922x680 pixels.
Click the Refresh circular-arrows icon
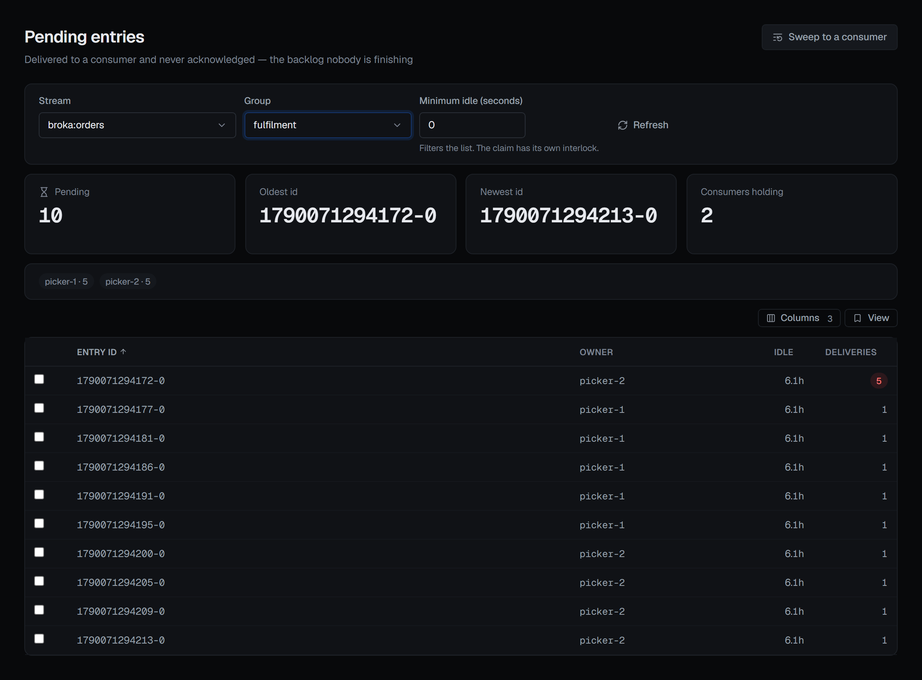click(x=622, y=125)
